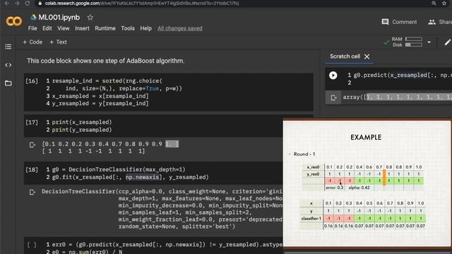Open the Runtime menu

coord(105,28)
